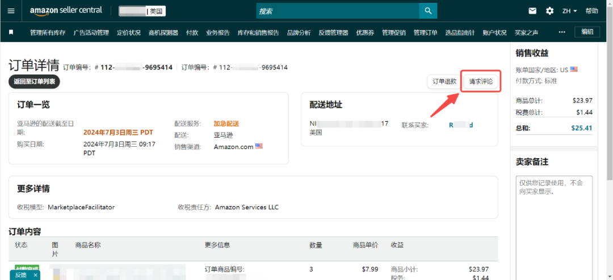Click the buyer contact name link

(x=461, y=125)
